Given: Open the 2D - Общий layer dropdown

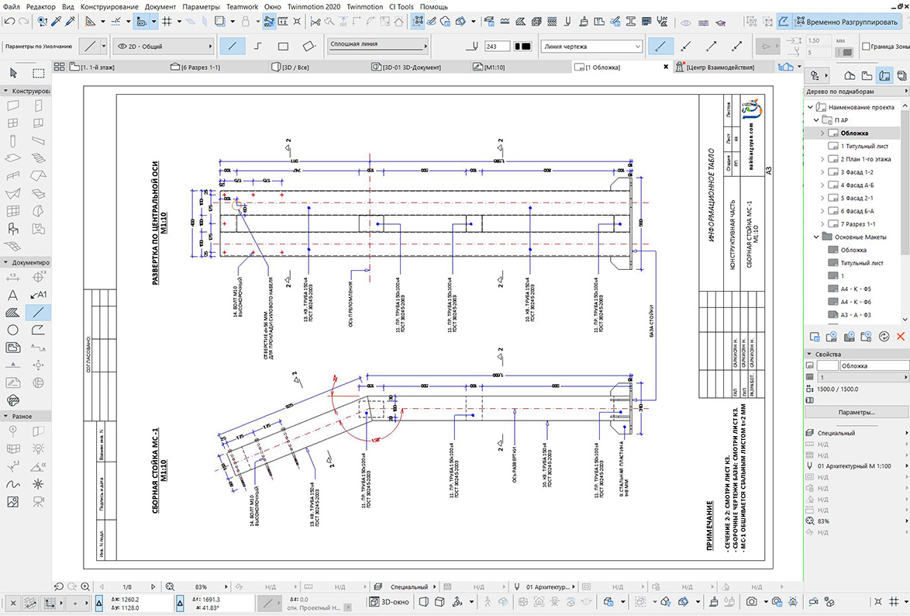Looking at the screenshot, I should coord(164,46).
